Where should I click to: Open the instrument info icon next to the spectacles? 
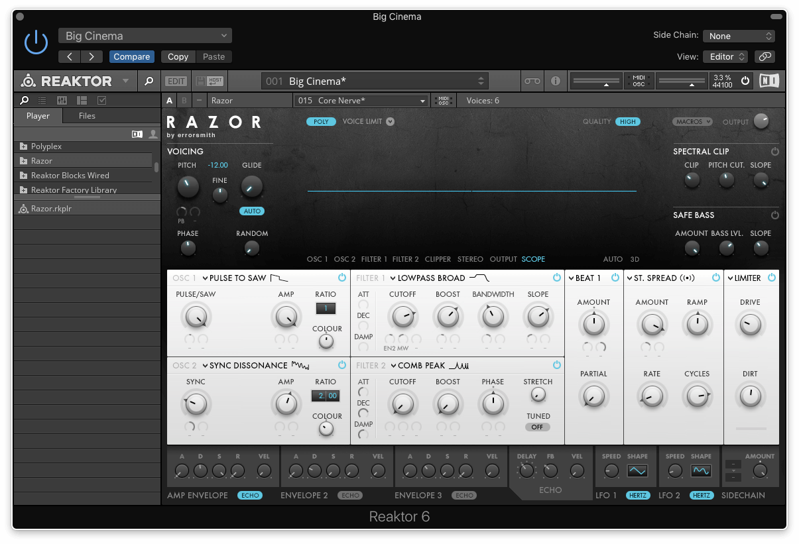point(554,81)
